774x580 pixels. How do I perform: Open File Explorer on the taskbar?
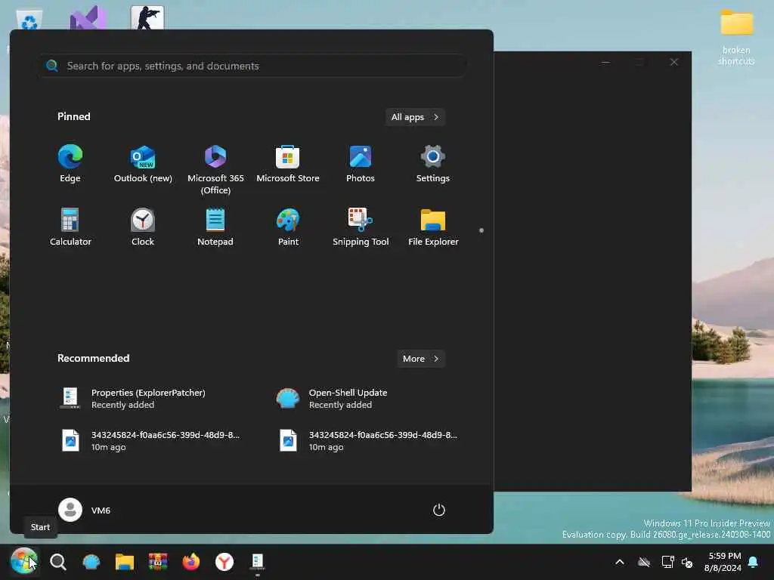point(125,561)
